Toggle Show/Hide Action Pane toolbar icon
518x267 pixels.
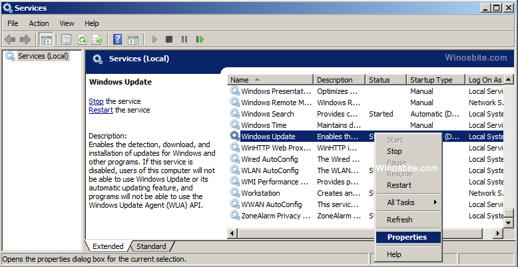133,40
